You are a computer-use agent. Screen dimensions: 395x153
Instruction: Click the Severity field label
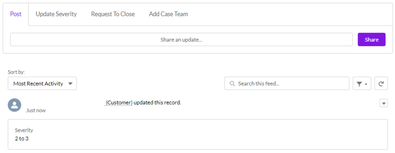(24, 130)
